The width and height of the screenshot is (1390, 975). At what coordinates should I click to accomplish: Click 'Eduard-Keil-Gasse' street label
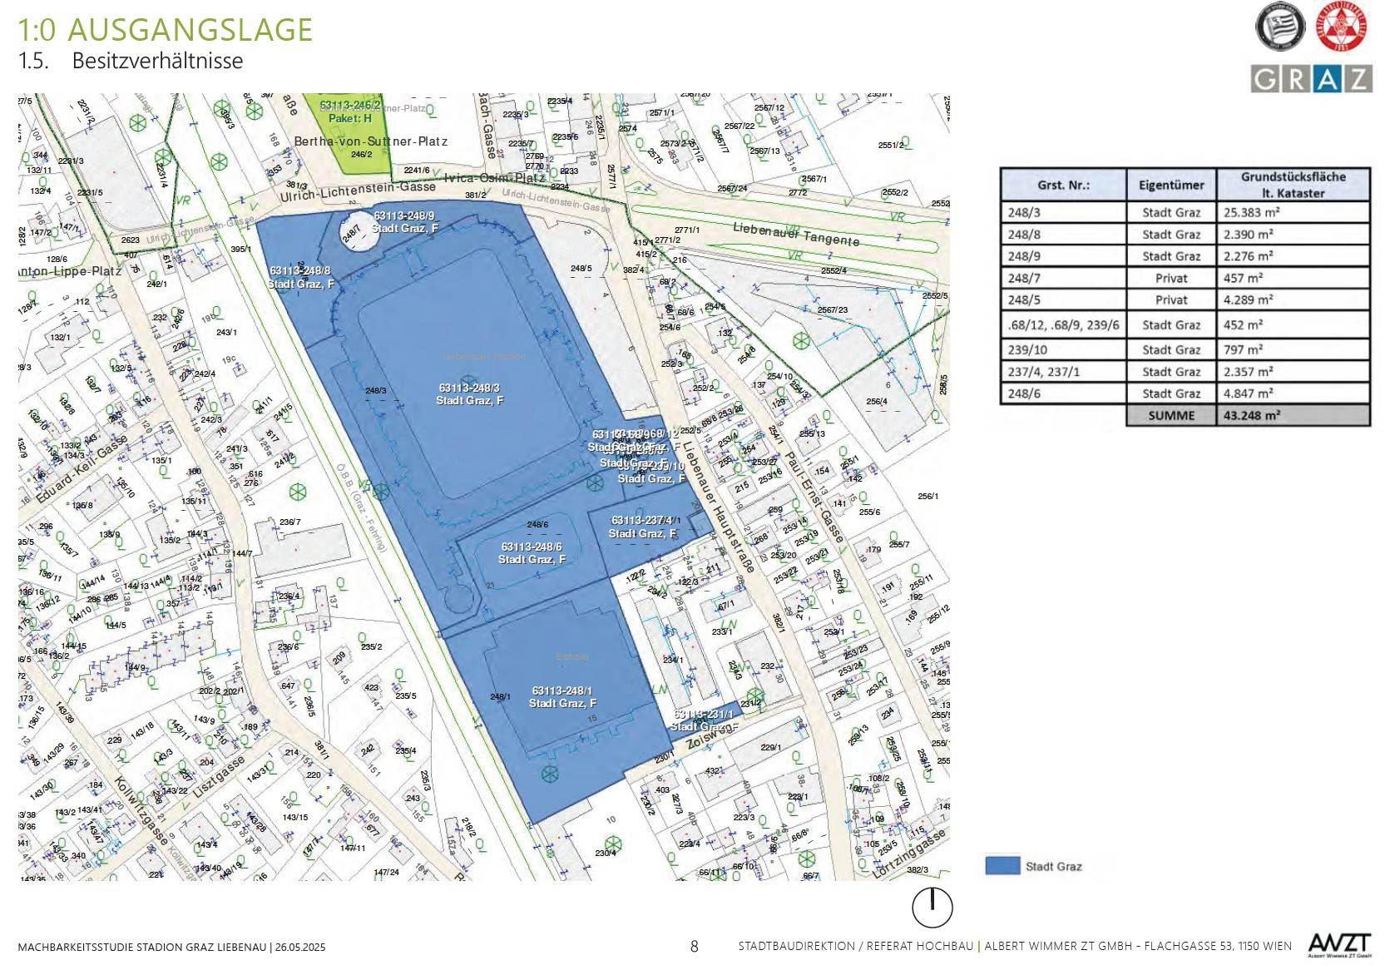click(82, 469)
